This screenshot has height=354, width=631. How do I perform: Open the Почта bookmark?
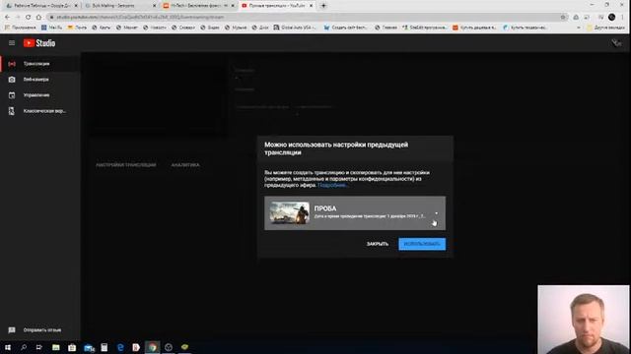pos(77,28)
